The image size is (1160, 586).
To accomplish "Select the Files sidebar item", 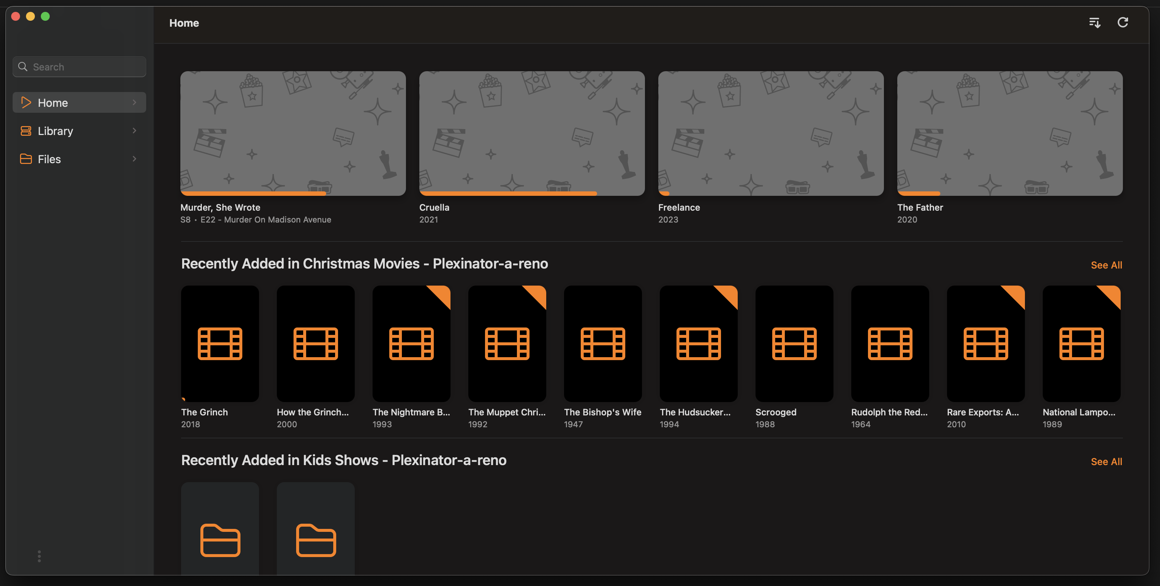I will (49, 159).
